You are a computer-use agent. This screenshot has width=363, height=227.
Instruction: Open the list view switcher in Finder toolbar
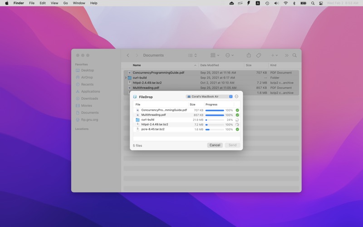(x=192, y=55)
